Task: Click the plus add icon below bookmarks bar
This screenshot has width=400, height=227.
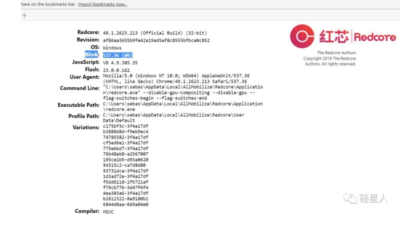Action: 24,16
